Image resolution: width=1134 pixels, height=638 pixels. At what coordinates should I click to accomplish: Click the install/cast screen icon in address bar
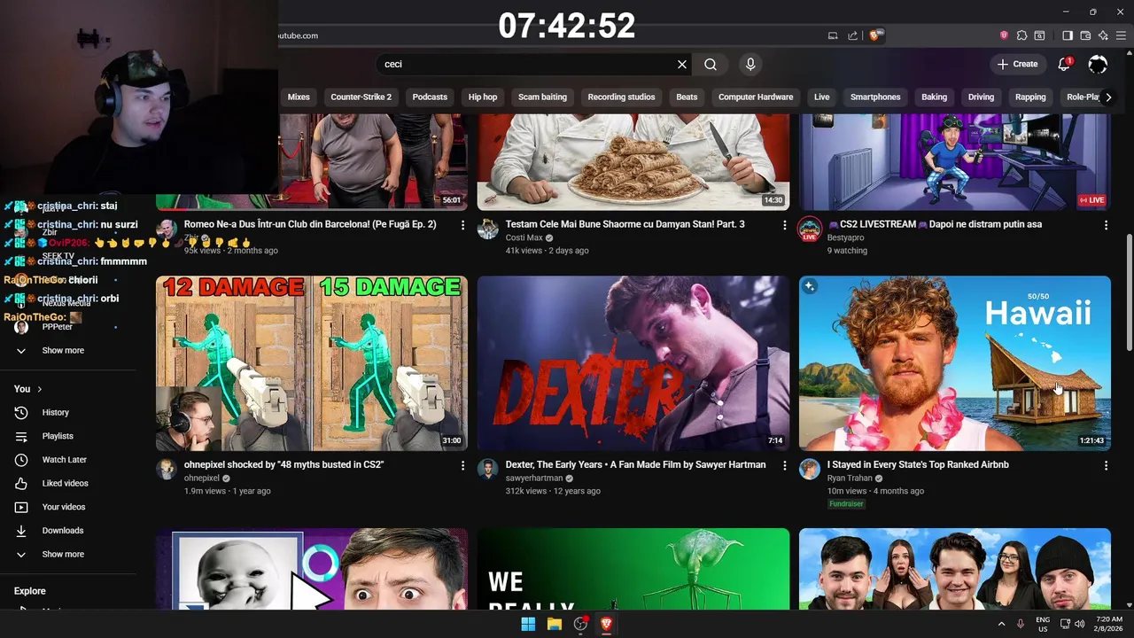833,35
